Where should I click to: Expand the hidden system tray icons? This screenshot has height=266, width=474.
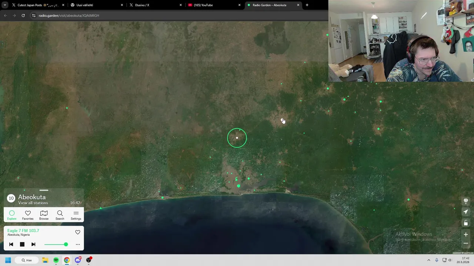tap(429, 260)
